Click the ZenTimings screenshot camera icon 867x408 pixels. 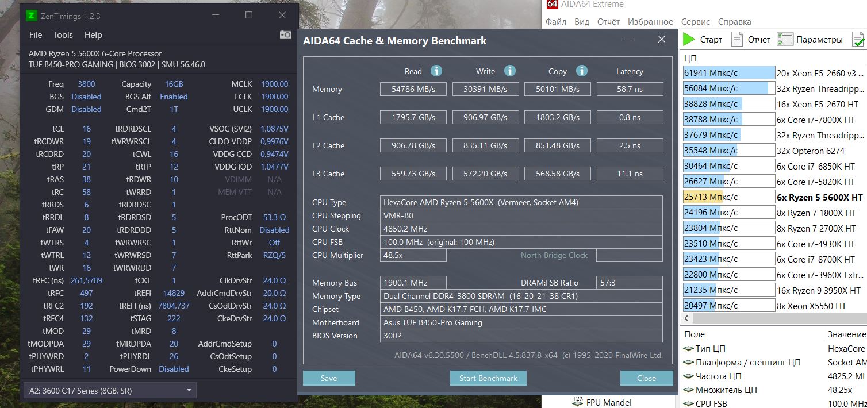pyautogui.click(x=286, y=34)
